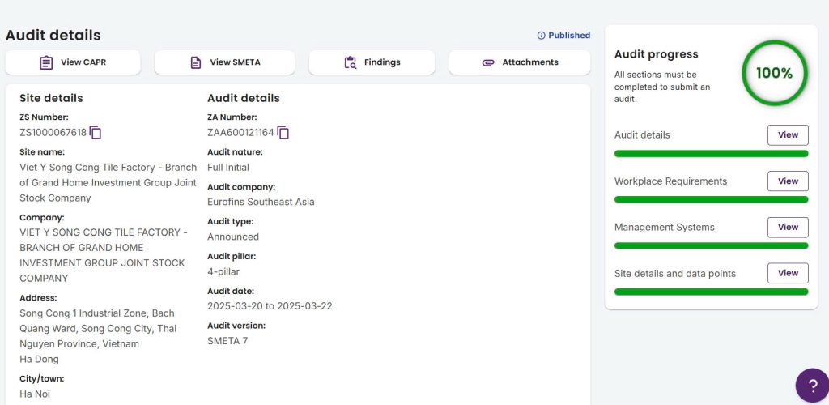The image size is (829, 405).
Task: View the Management Systems section
Action: (788, 227)
